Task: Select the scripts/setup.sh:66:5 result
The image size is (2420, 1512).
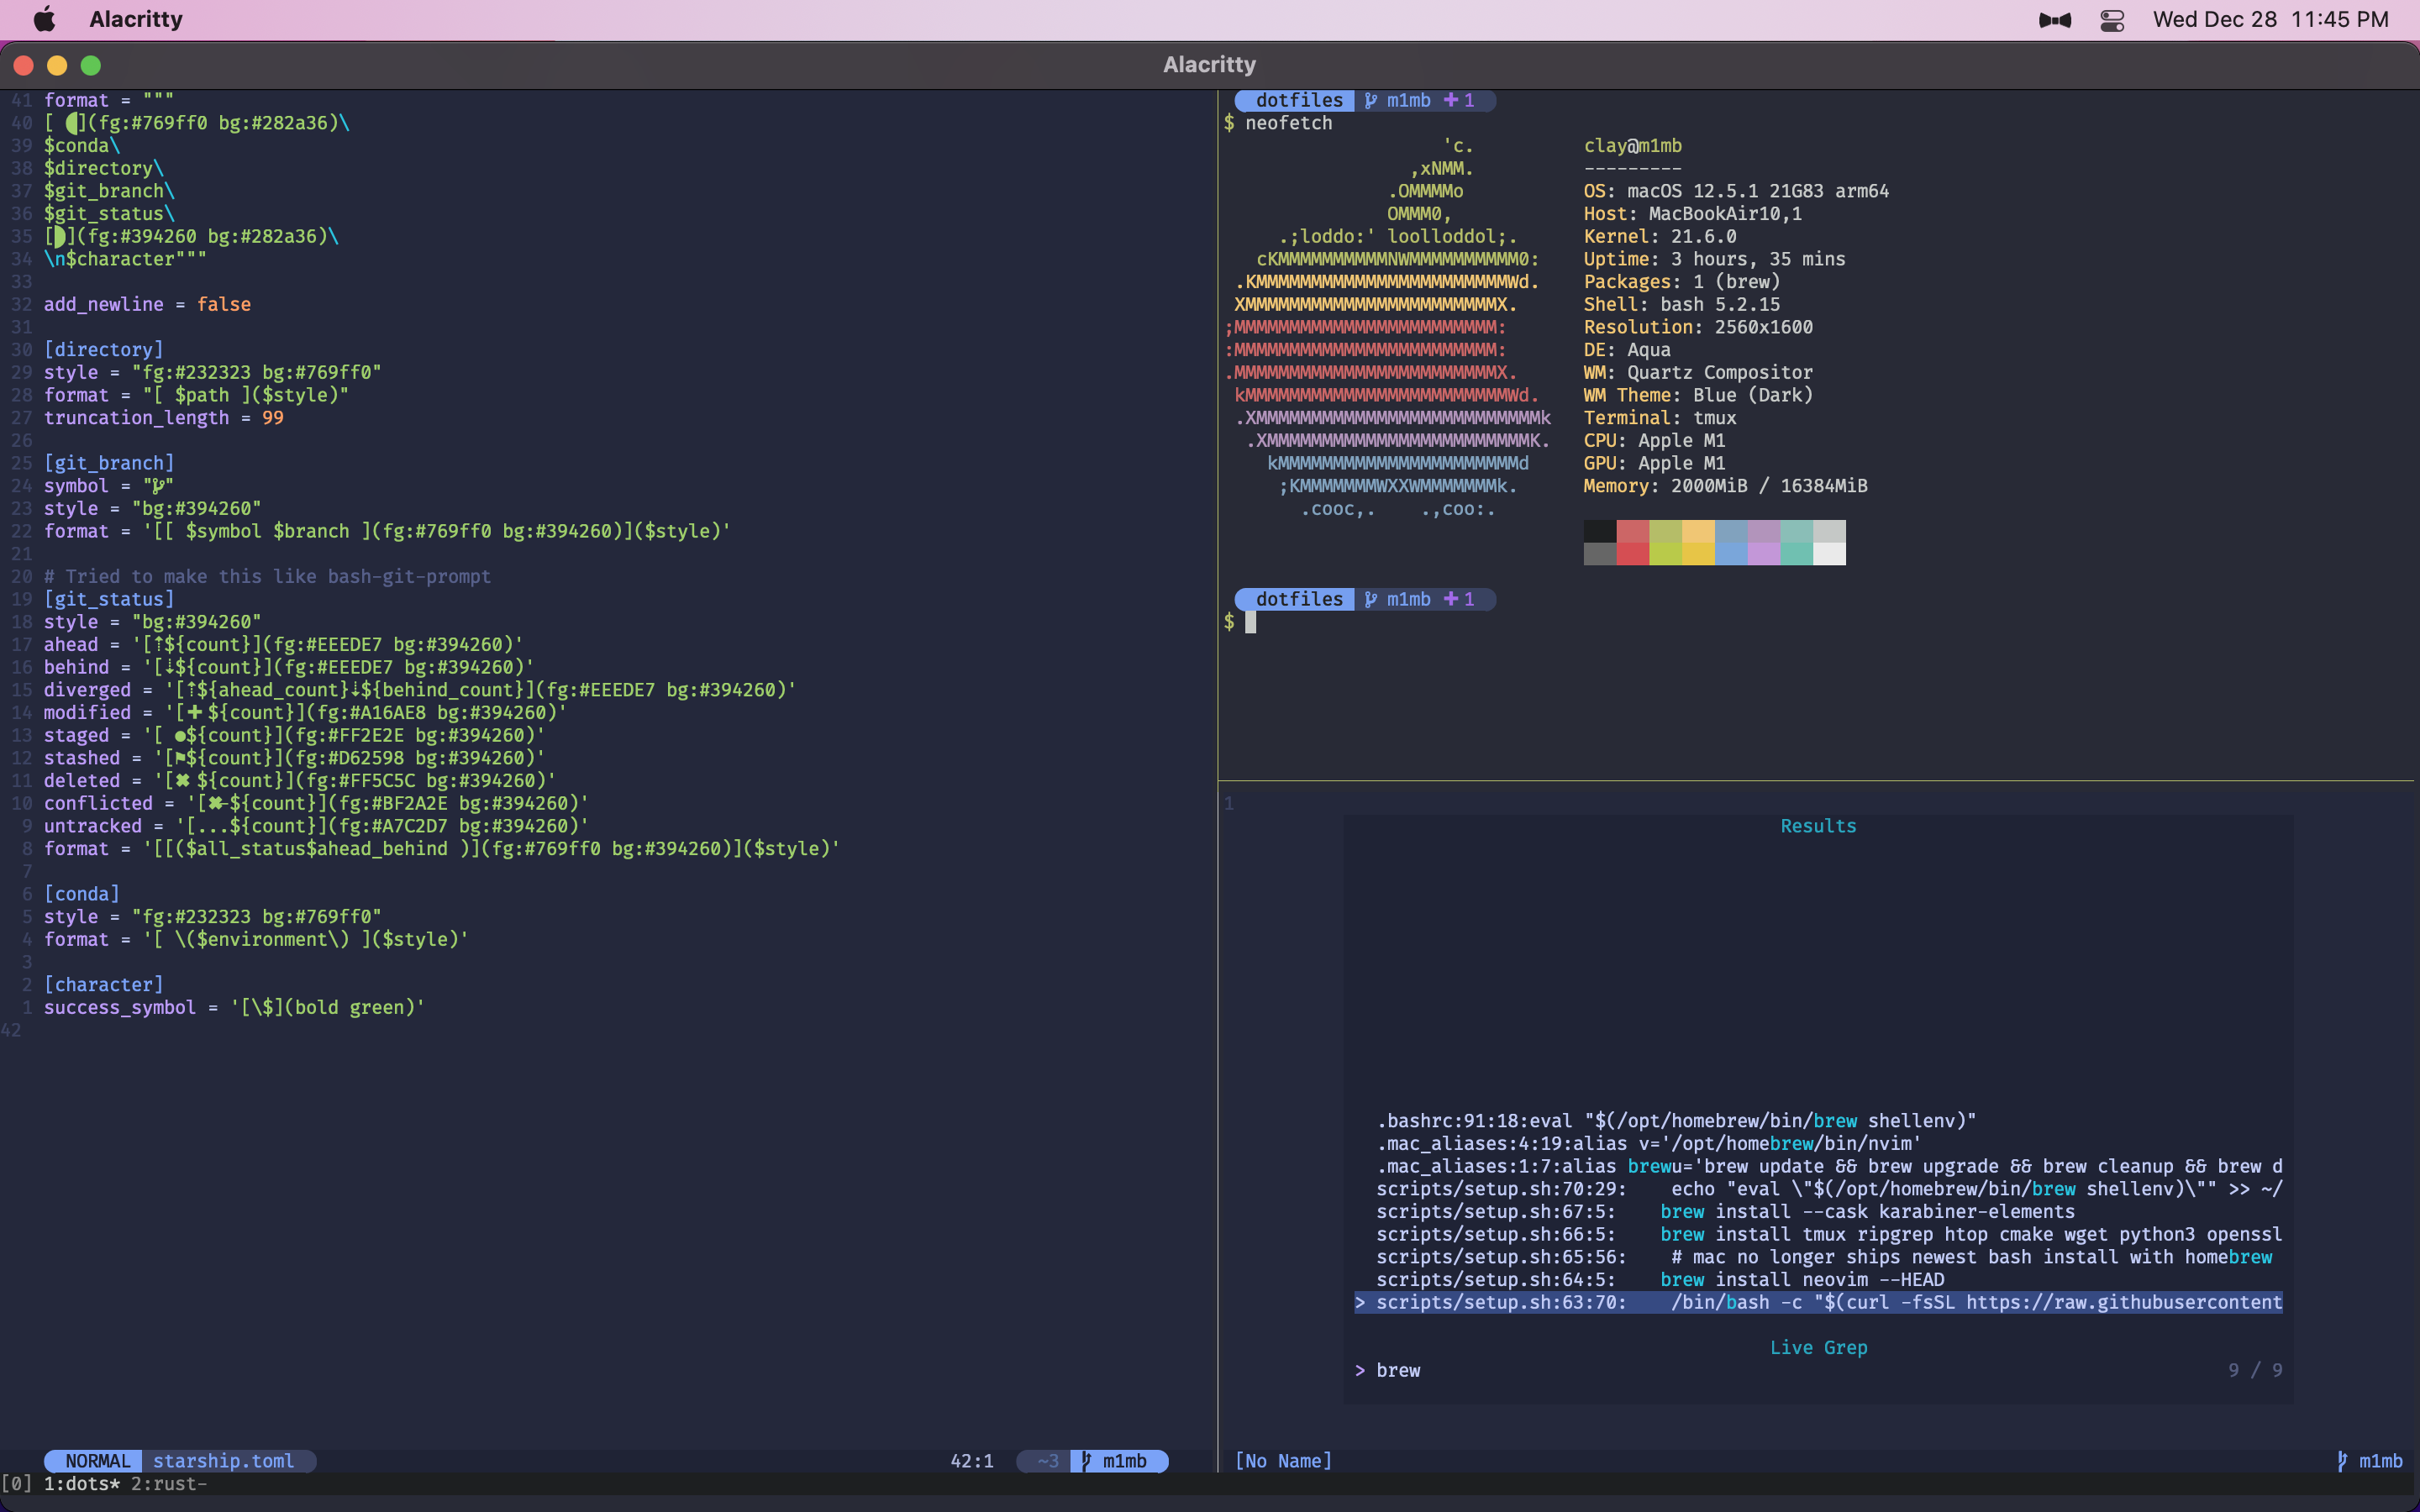Action: 1829,1235
